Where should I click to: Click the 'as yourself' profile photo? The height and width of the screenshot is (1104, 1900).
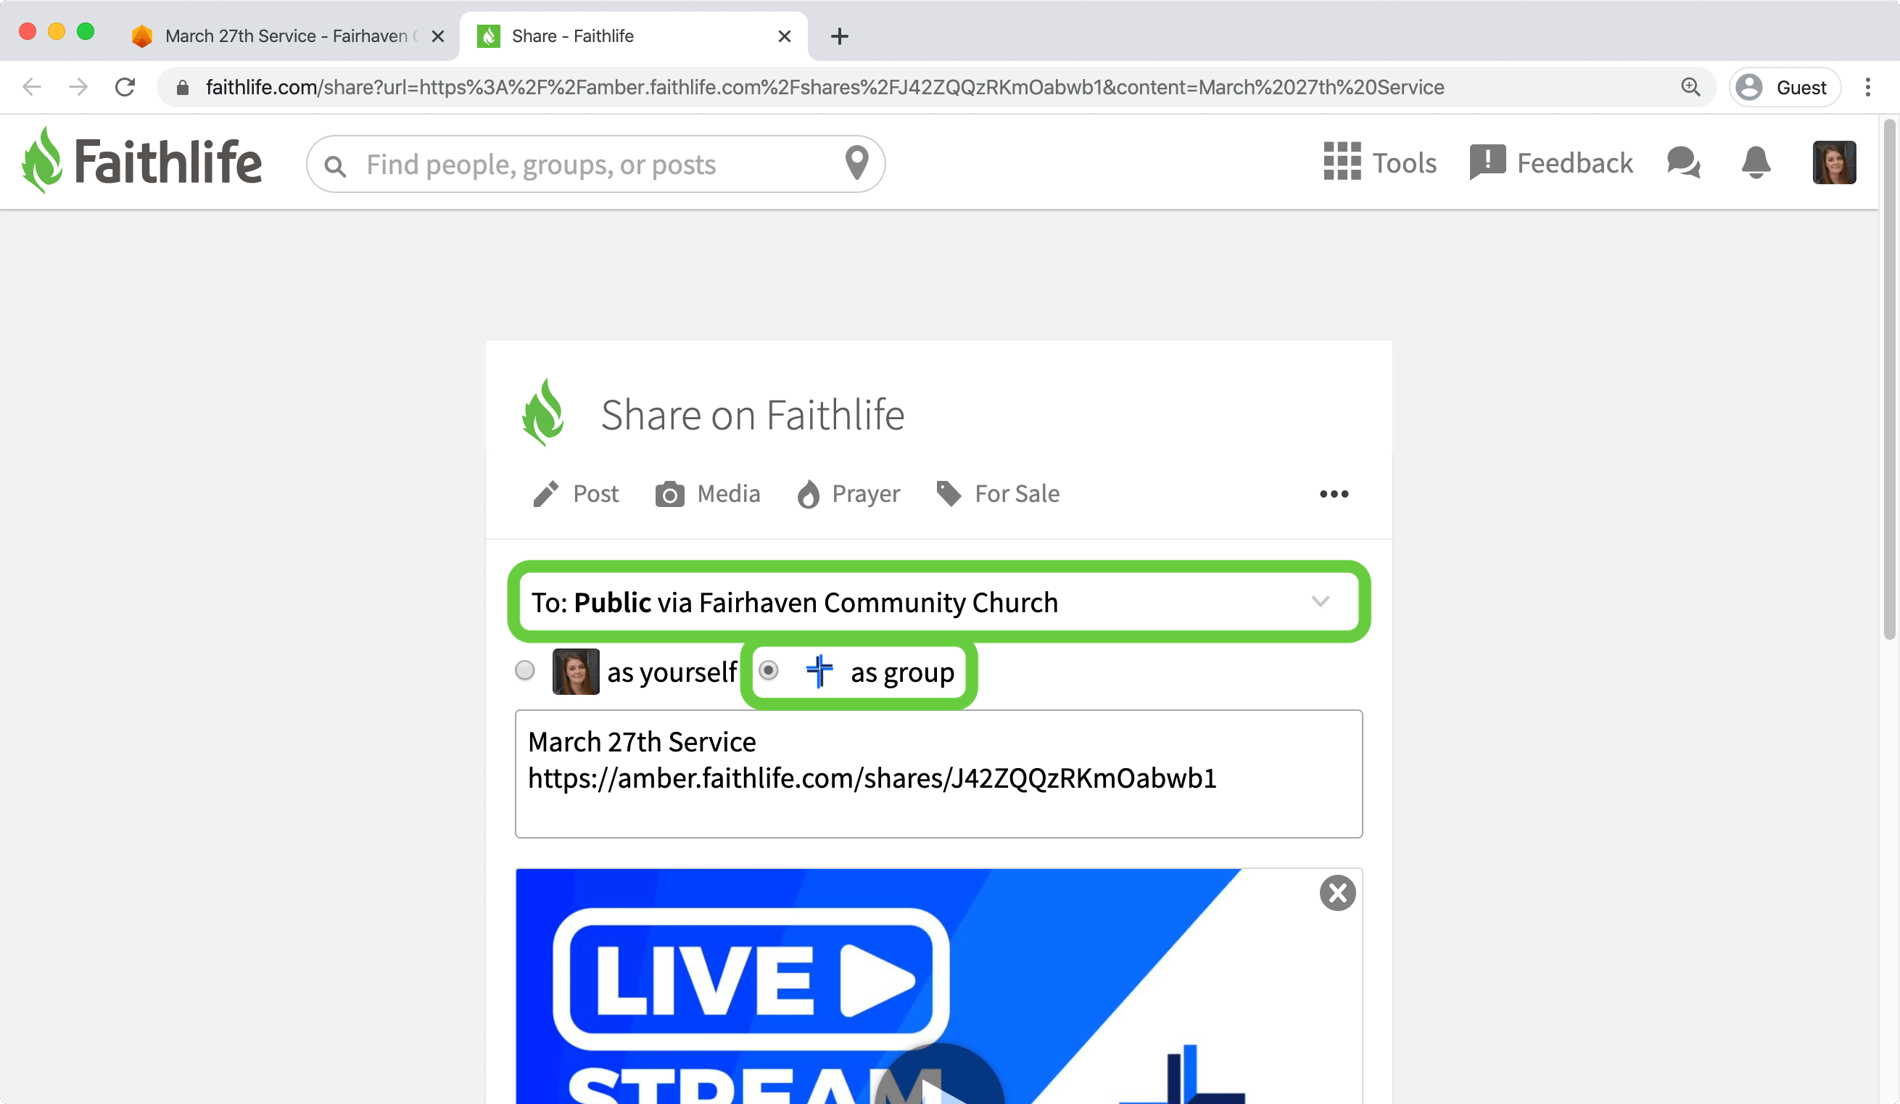point(576,671)
